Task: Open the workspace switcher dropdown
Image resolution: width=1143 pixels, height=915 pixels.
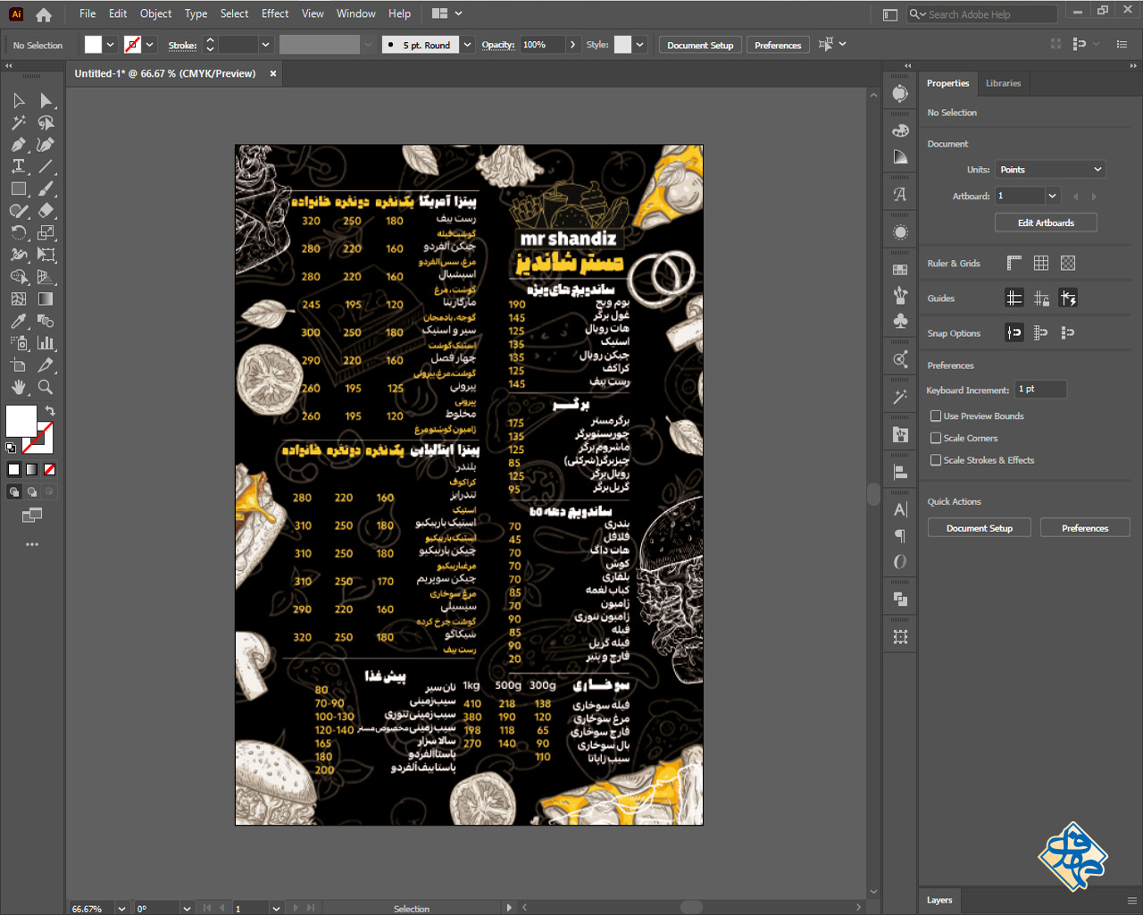Action: click(447, 13)
